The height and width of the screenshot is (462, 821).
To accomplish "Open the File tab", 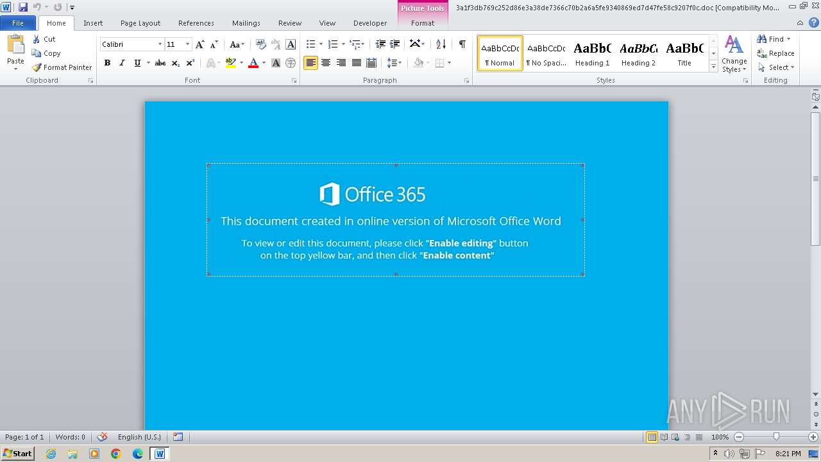I will click(18, 22).
